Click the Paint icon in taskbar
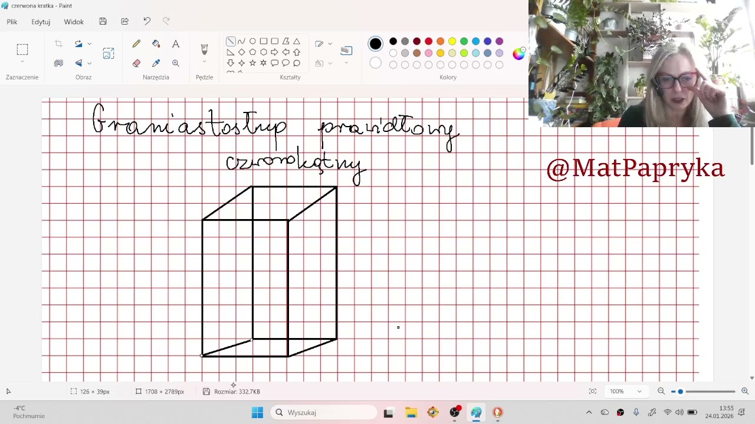The width and height of the screenshot is (755, 424). pyautogui.click(x=476, y=412)
